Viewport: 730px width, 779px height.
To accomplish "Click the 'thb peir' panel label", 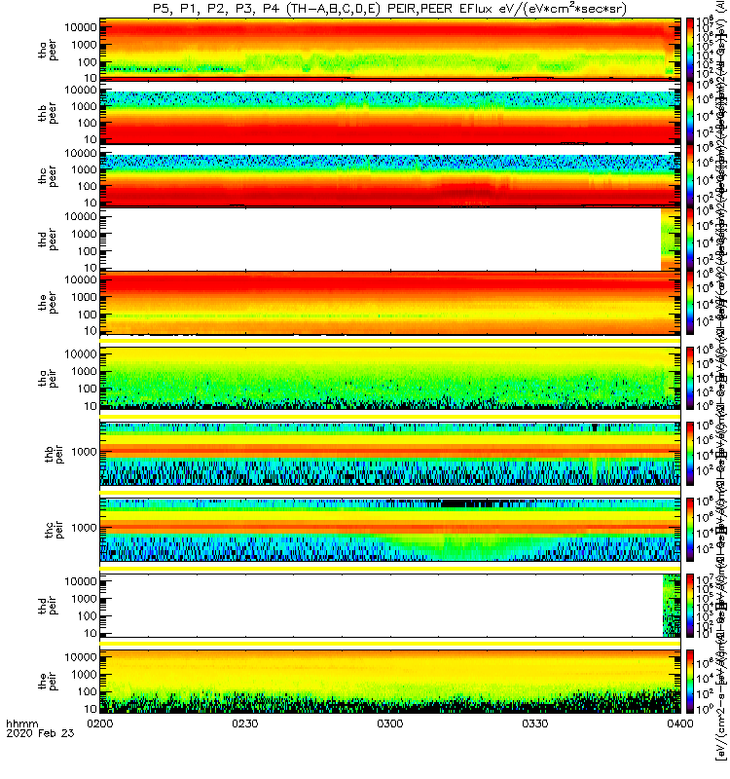I will tap(55, 454).
